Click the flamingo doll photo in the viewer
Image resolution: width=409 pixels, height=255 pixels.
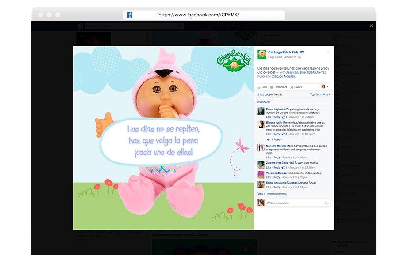point(163,138)
